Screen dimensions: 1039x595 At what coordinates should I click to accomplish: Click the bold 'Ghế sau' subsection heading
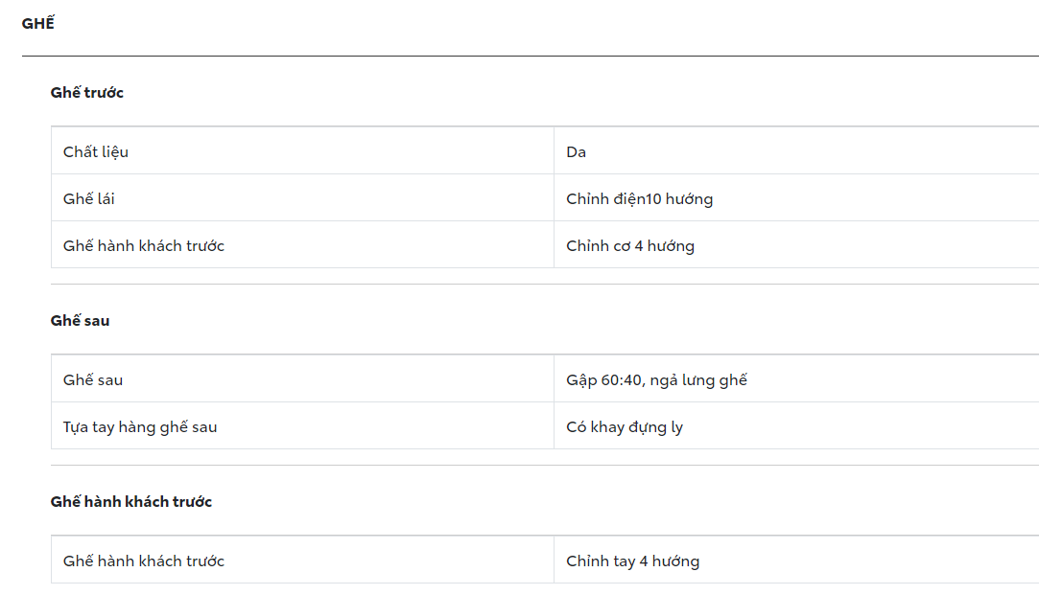click(x=81, y=321)
